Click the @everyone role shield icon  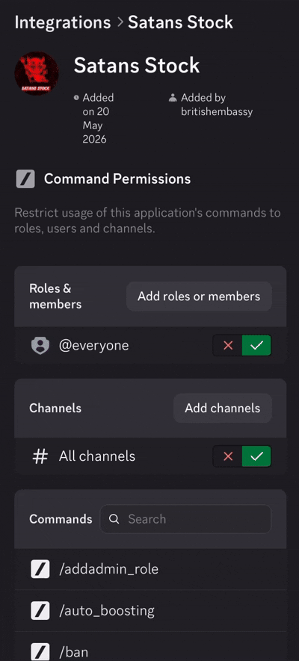coord(40,346)
